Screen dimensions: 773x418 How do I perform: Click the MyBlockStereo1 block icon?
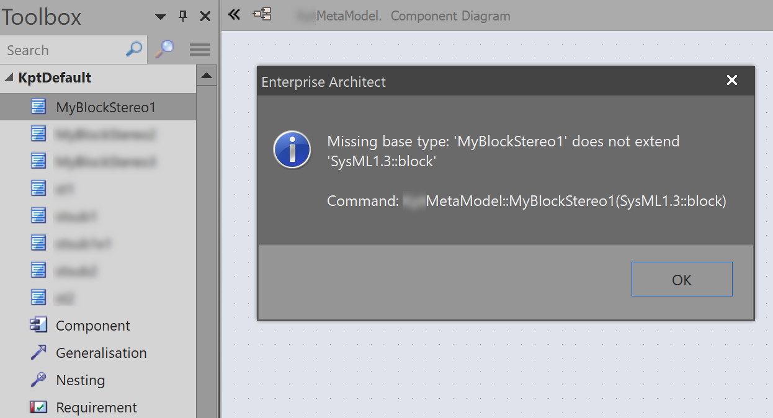[38, 107]
